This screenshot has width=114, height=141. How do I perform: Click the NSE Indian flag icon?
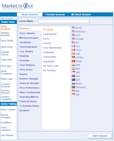point(73,65)
